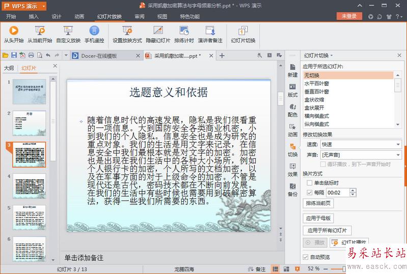Screen dimensions: 407x274
Task: Export to PDF icon in quick toolbar
Action: click(x=22, y=55)
